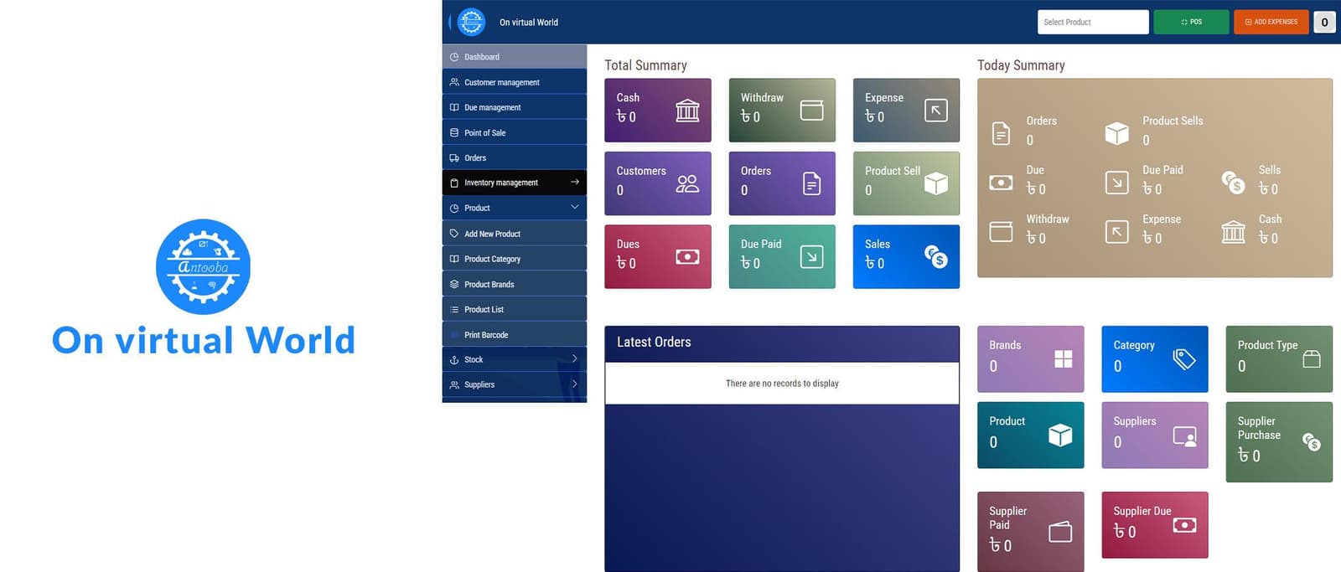Viewport: 1341px width, 572px height.
Task: Open Product List in the sidebar
Action: pos(515,309)
